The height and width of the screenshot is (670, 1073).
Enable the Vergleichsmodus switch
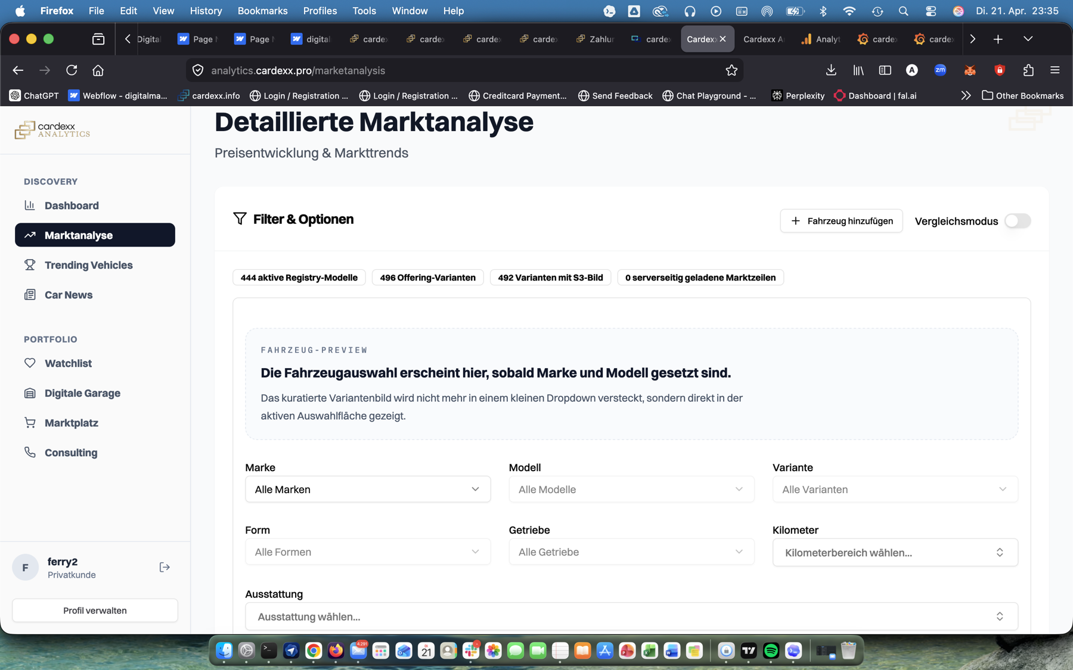point(1018,220)
